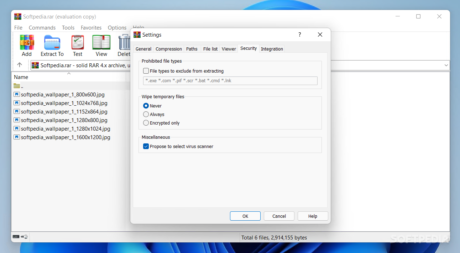The width and height of the screenshot is (460, 253).
Task: Click the parent folder '..' icon
Action: 17,86
